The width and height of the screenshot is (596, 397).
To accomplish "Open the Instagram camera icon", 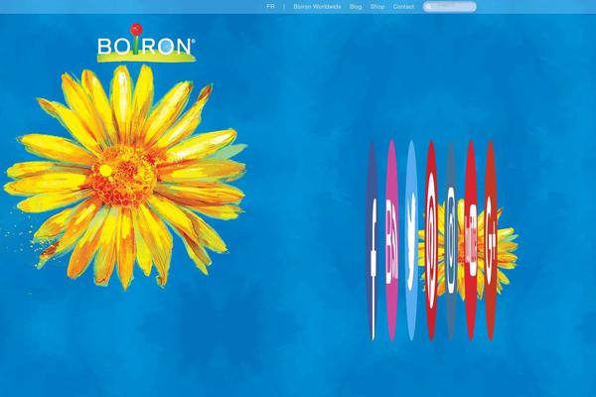I will coord(451,241).
